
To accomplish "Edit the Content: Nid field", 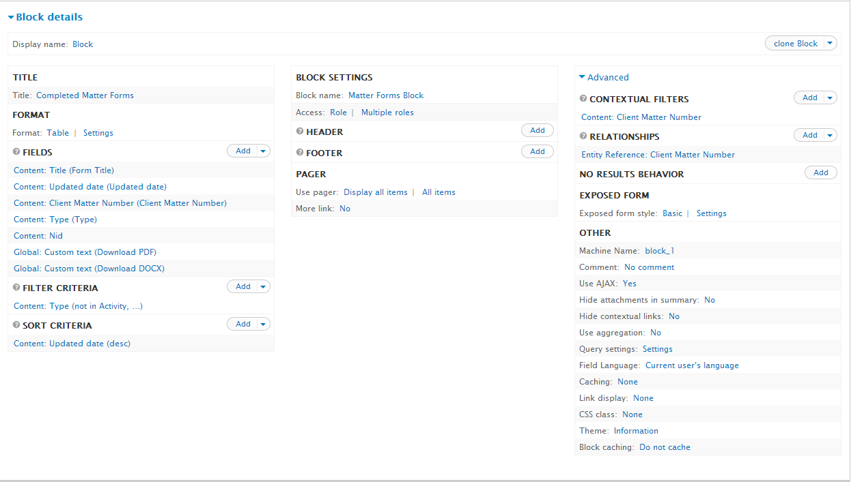I will tap(38, 236).
